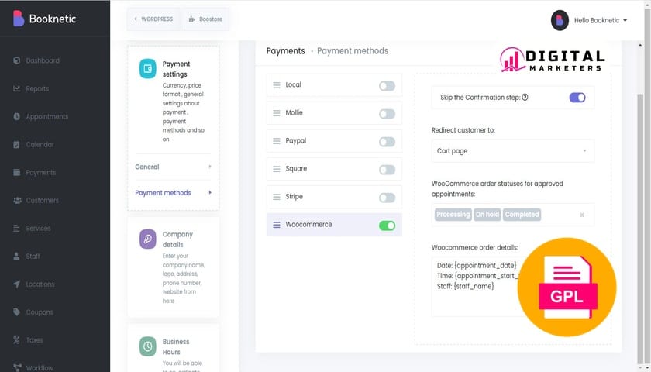The width and height of the screenshot is (651, 372).
Task: Expand the General settings section
Action: 173,167
